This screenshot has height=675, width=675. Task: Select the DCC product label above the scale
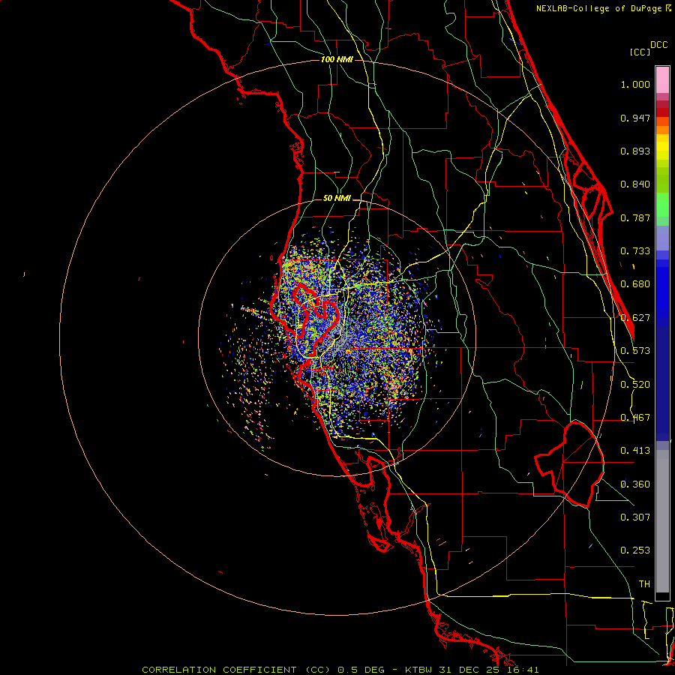(x=658, y=45)
